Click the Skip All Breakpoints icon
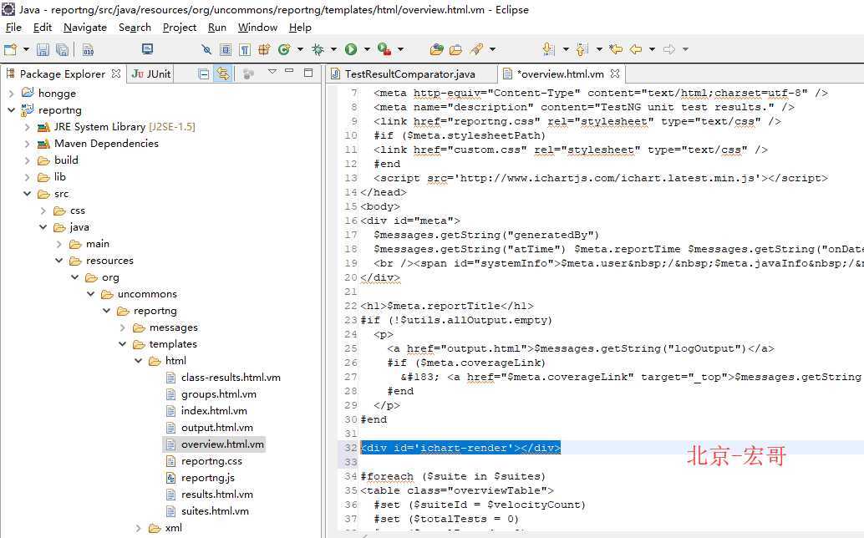 point(206,49)
